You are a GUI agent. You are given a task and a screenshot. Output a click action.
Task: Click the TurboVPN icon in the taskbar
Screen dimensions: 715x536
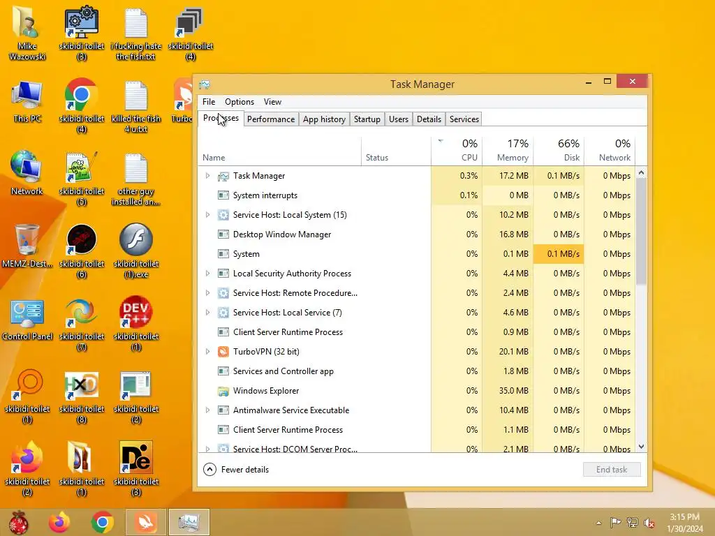(145, 522)
